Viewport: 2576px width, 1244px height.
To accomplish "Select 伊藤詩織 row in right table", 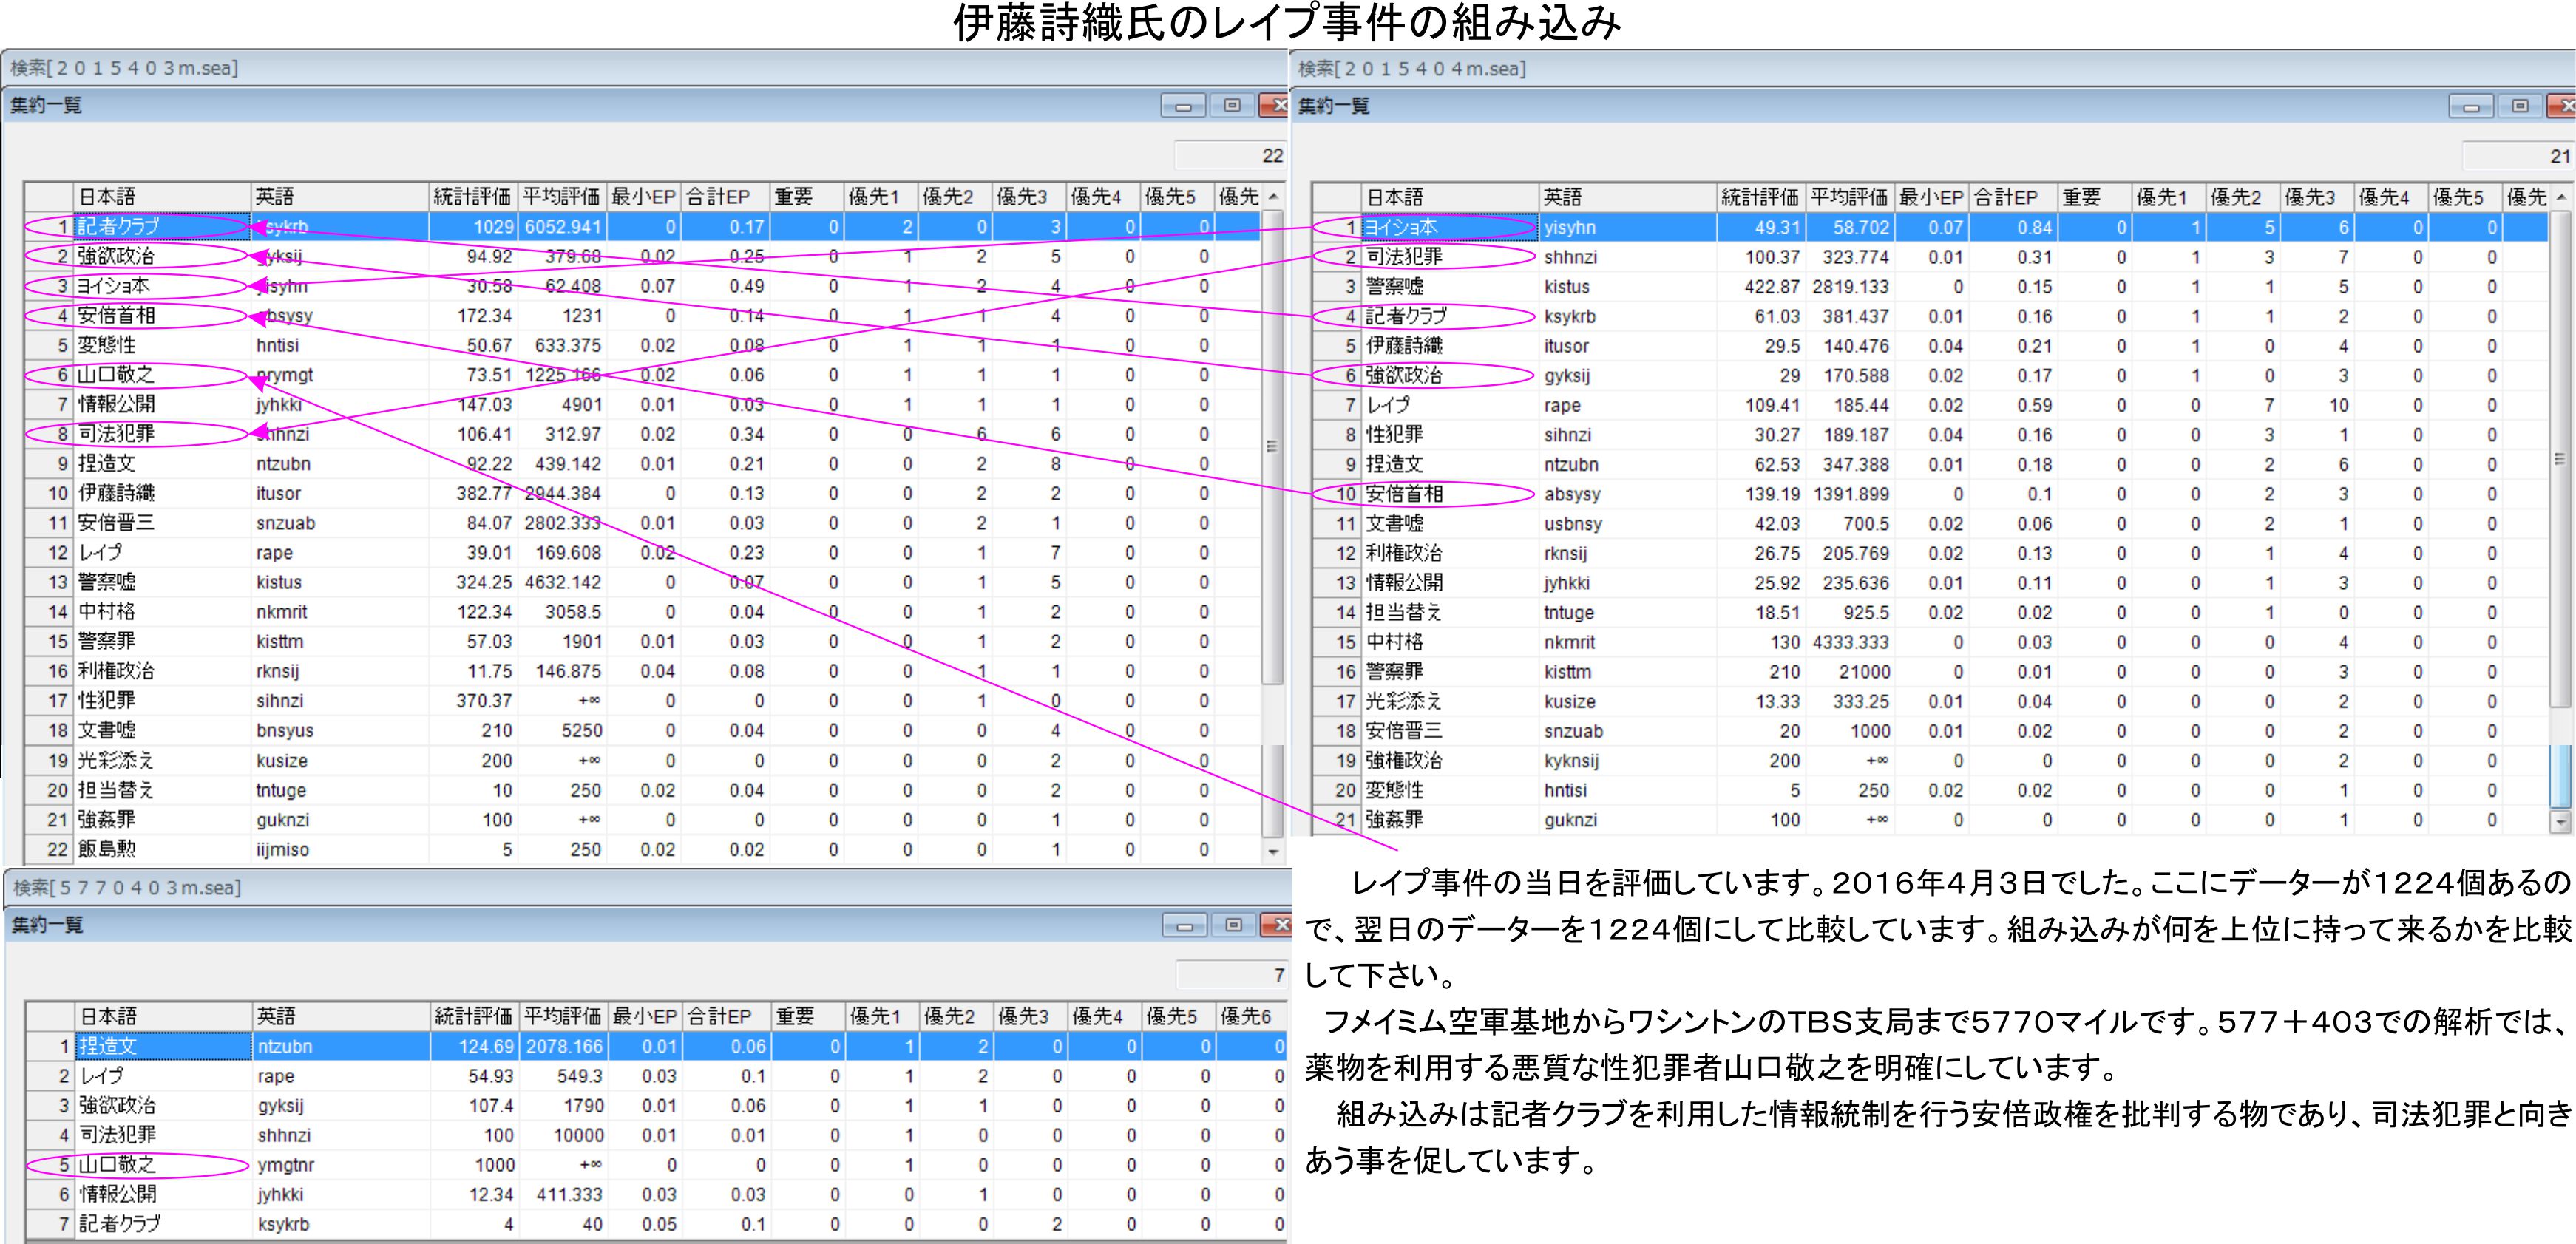I will point(1404,346).
